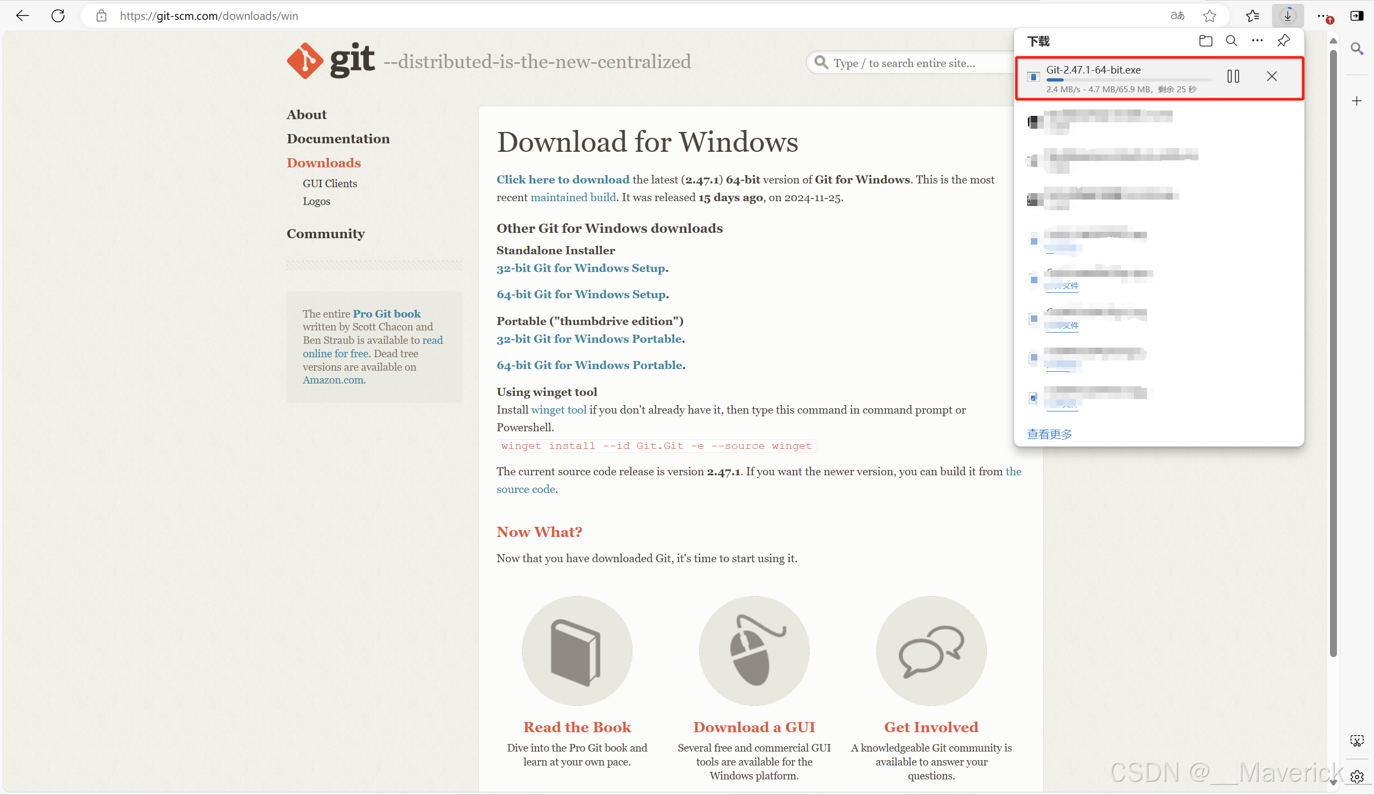The image size is (1374, 795).
Task: Search downloads using magnifier icon
Action: tap(1231, 41)
